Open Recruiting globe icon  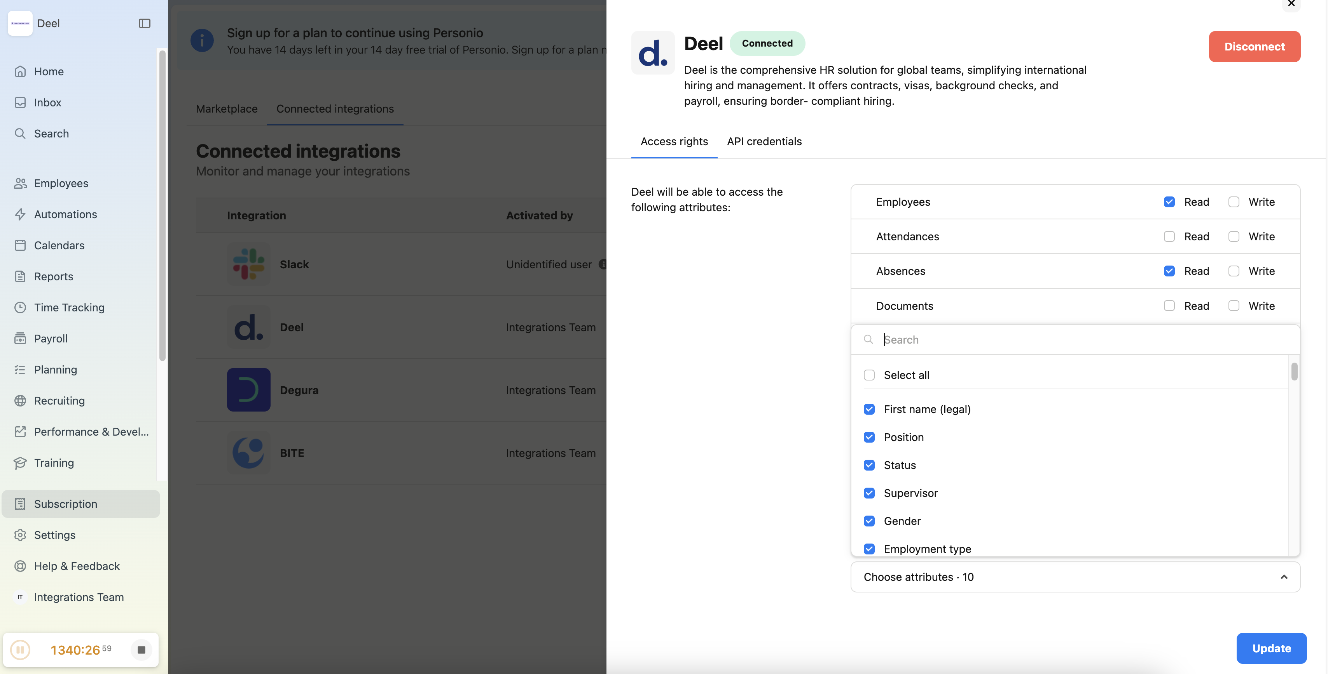20,401
